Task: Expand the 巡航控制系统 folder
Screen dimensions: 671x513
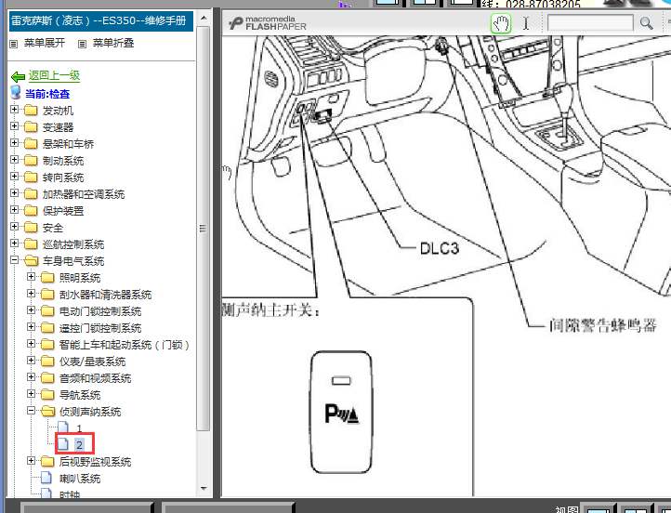Action: pos(14,243)
